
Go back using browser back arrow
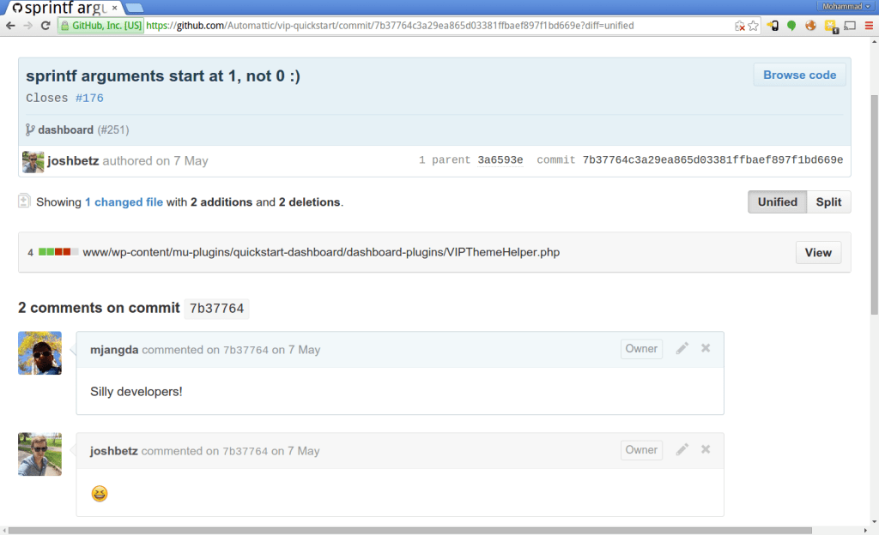[x=10, y=26]
